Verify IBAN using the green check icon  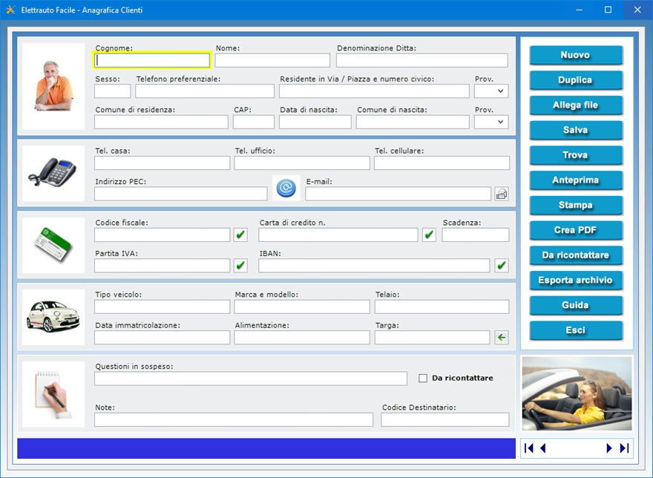[502, 265]
